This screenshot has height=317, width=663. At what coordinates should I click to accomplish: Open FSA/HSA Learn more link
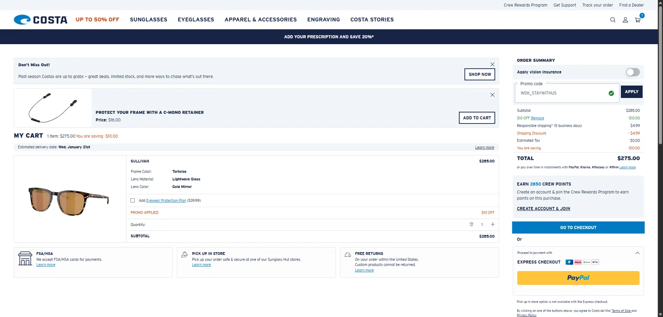[x=46, y=264]
